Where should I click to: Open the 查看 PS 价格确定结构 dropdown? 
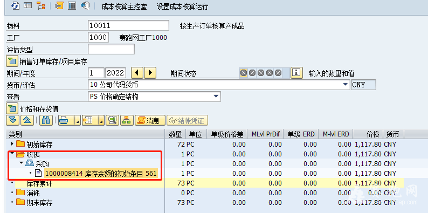pos(216,97)
